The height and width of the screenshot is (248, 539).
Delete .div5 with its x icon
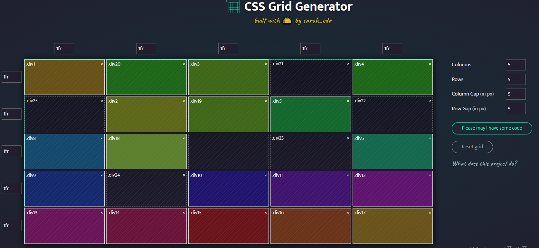click(348, 101)
